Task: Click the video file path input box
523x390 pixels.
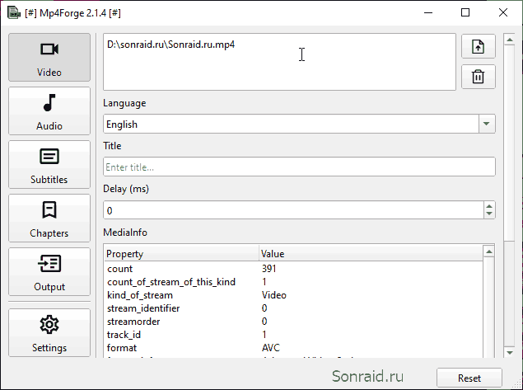Action: [x=279, y=62]
